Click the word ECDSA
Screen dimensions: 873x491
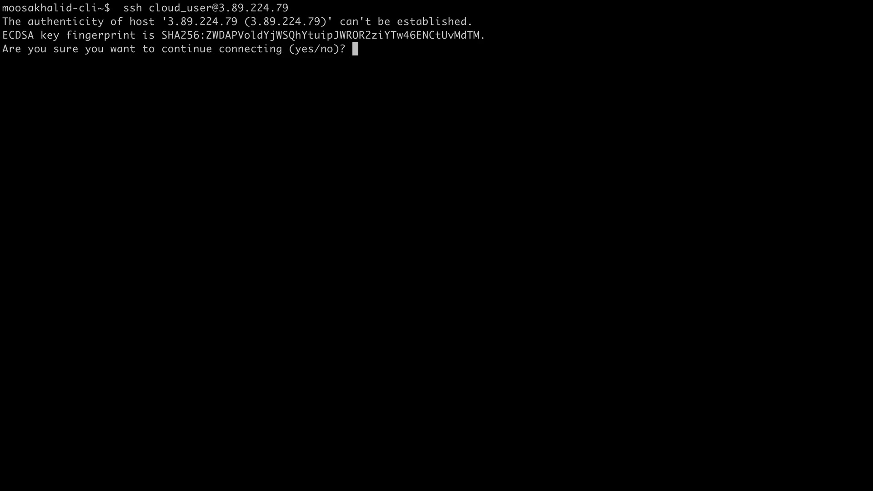pyautogui.click(x=18, y=35)
